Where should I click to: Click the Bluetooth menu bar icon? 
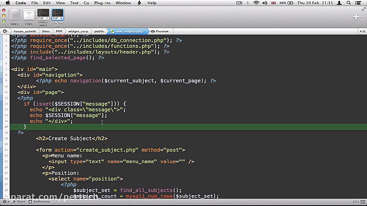pos(248,3)
